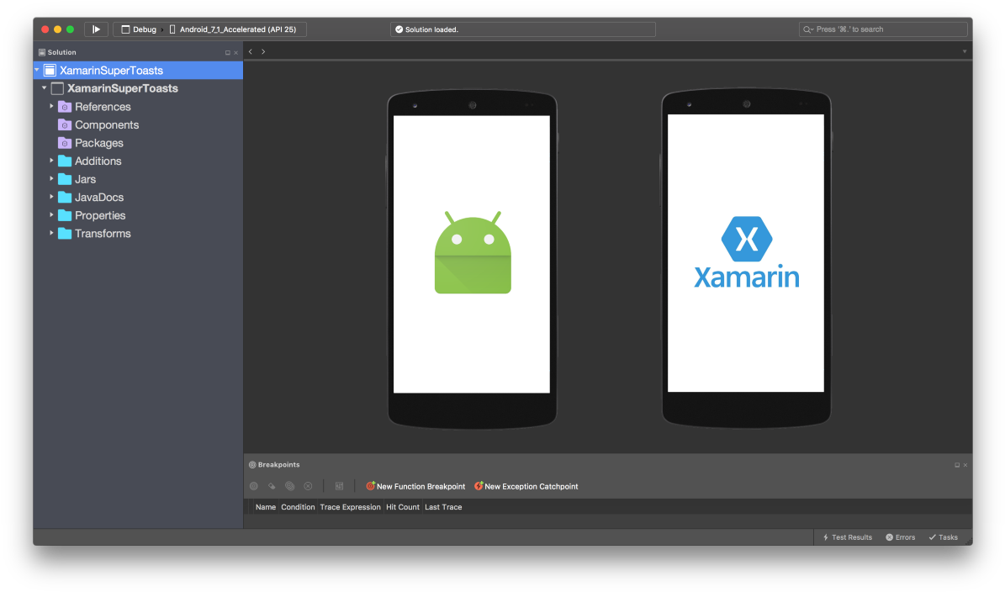The width and height of the screenshot is (1005, 592).
Task: Close the Solution pad
Action: pyautogui.click(x=235, y=52)
